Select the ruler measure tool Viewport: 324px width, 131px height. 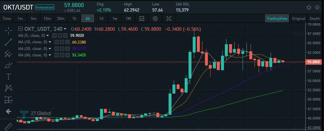click(8, 126)
